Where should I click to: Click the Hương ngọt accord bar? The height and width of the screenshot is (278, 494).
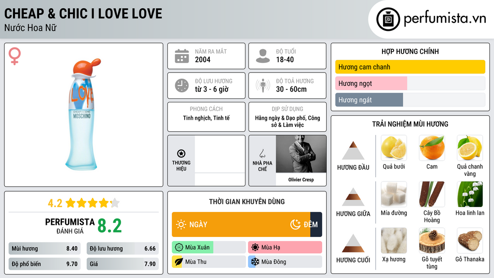point(410,83)
